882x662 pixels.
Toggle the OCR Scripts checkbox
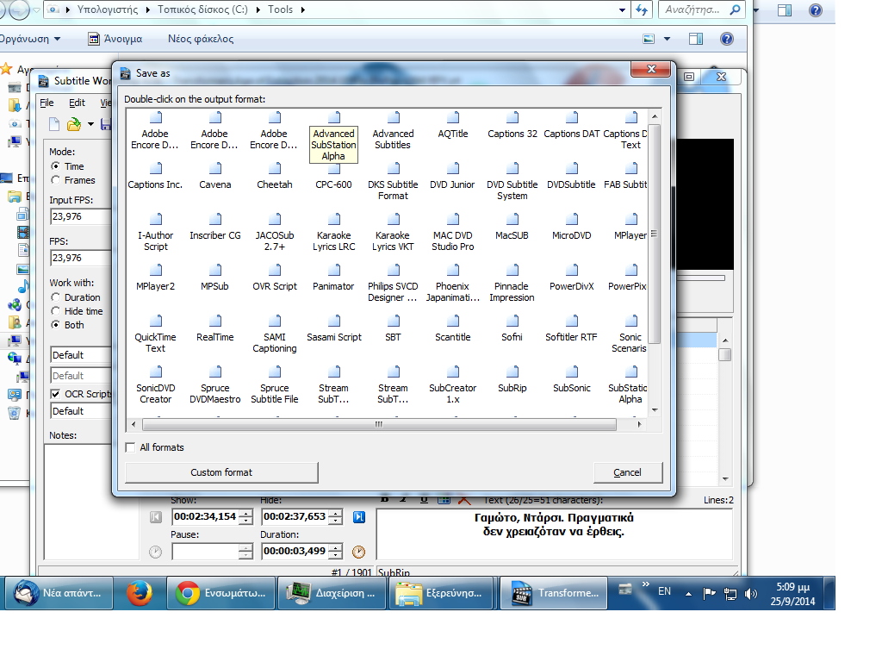55,394
